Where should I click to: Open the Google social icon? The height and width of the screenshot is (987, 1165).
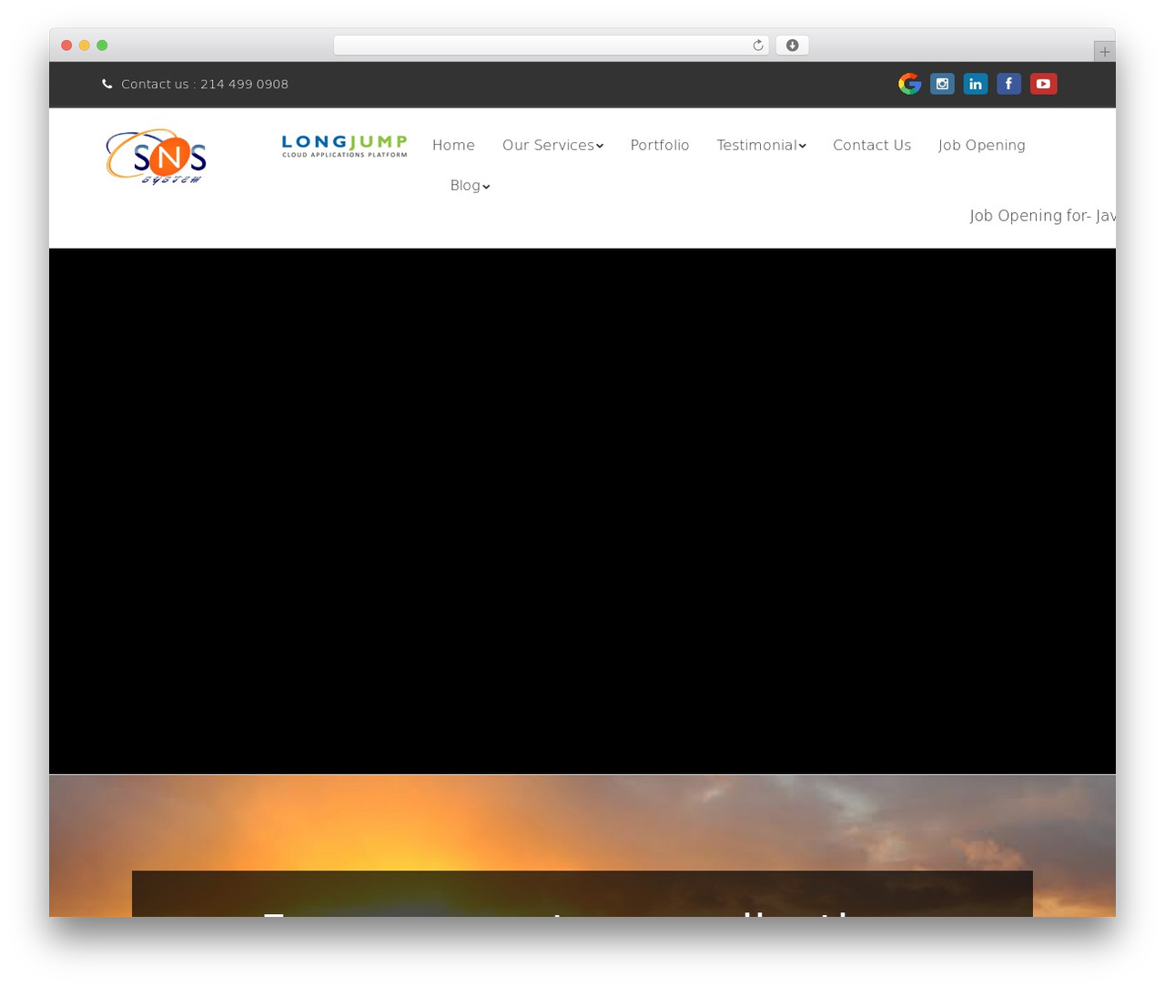pyautogui.click(x=909, y=84)
